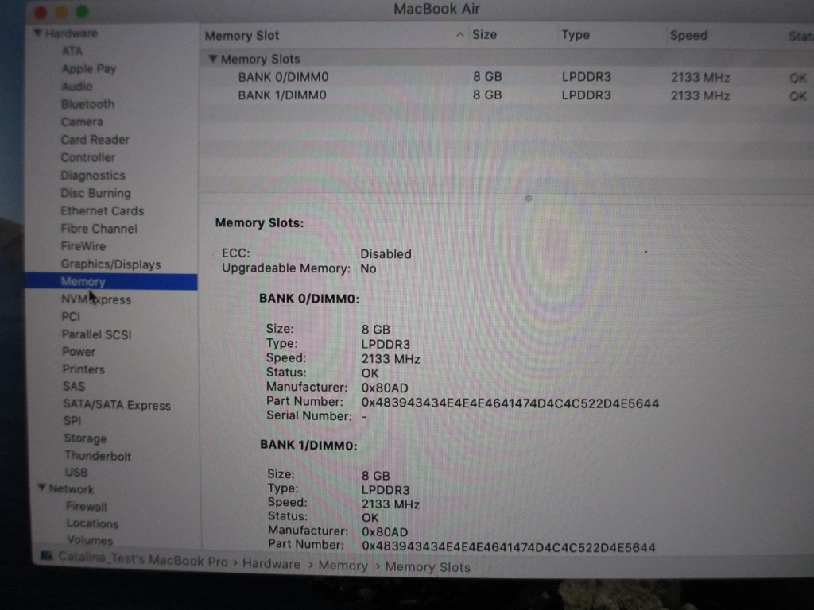Collapse the Memory Slots disclosure triangle
This screenshot has width=814, height=610.
point(213,59)
